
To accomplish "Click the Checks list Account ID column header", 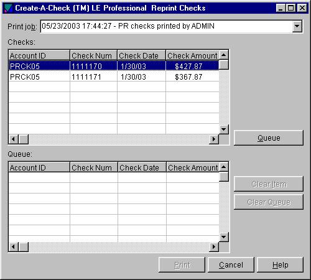I will [x=39, y=55].
